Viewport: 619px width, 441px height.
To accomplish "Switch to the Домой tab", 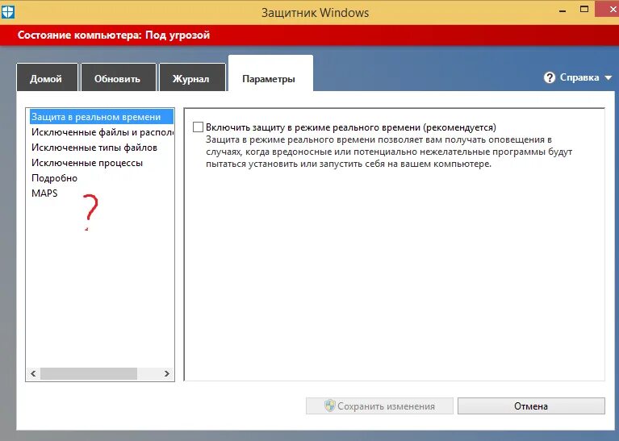I will (x=47, y=78).
